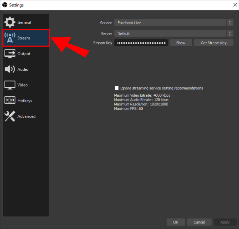Click the Server label
This screenshot has height=229, width=239.
pos(107,34)
